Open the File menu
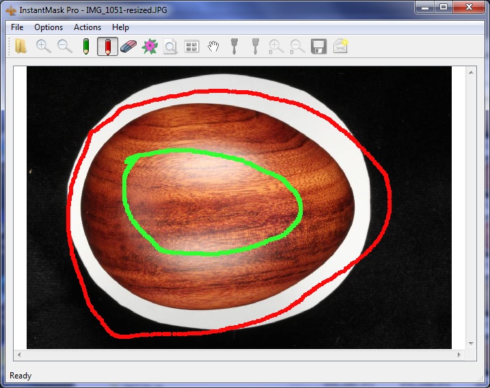The width and height of the screenshot is (490, 388). [x=17, y=27]
